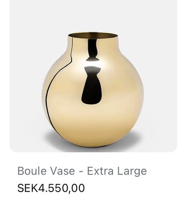Open the Boule Vase - Extra Large title

(x=82, y=171)
